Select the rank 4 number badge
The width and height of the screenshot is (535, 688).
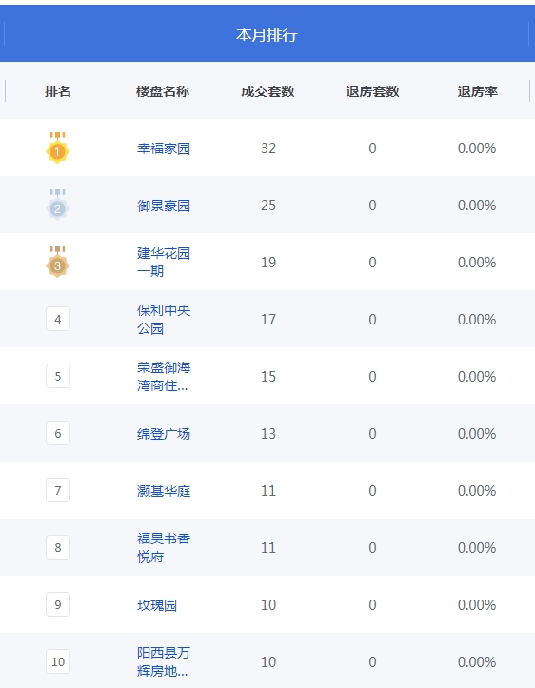point(58,319)
